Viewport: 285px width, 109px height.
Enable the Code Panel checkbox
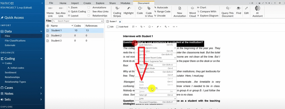[117, 27]
